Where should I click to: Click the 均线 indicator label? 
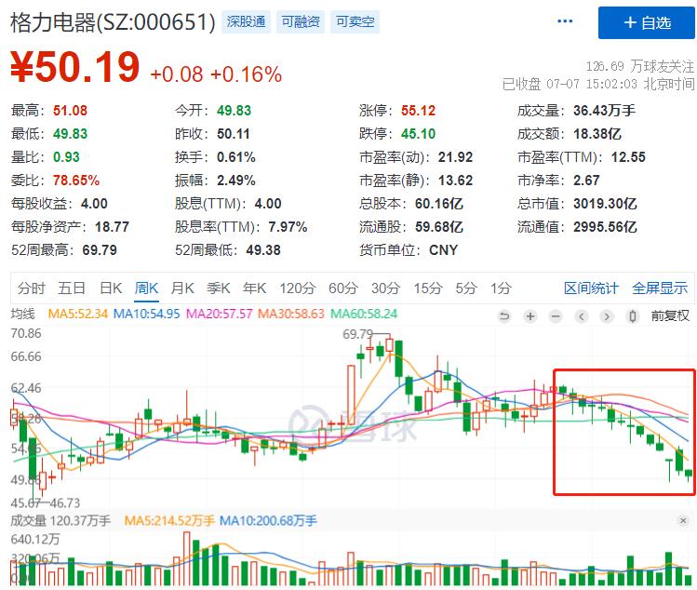coord(22,314)
